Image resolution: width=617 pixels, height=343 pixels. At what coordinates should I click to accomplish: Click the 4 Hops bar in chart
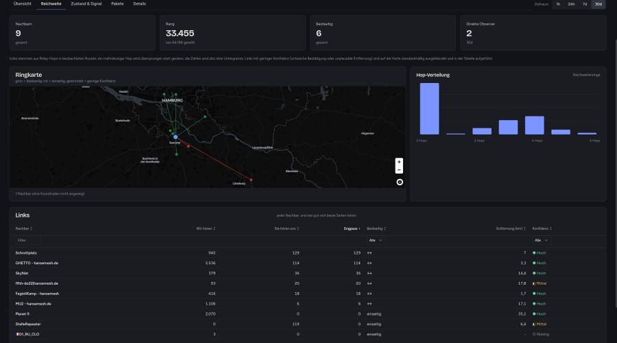tap(534, 126)
